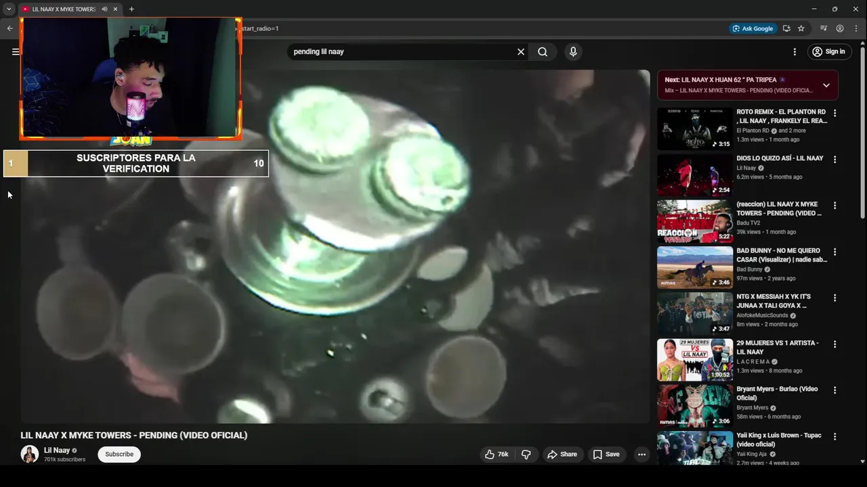This screenshot has height=487, width=867.
Task: Close the LIL NAAY X MYKE TOWERS tab
Action: point(115,9)
